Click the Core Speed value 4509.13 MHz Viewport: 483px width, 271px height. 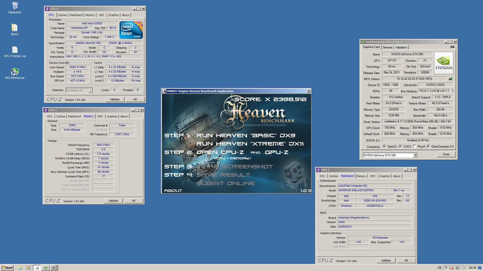point(77,67)
